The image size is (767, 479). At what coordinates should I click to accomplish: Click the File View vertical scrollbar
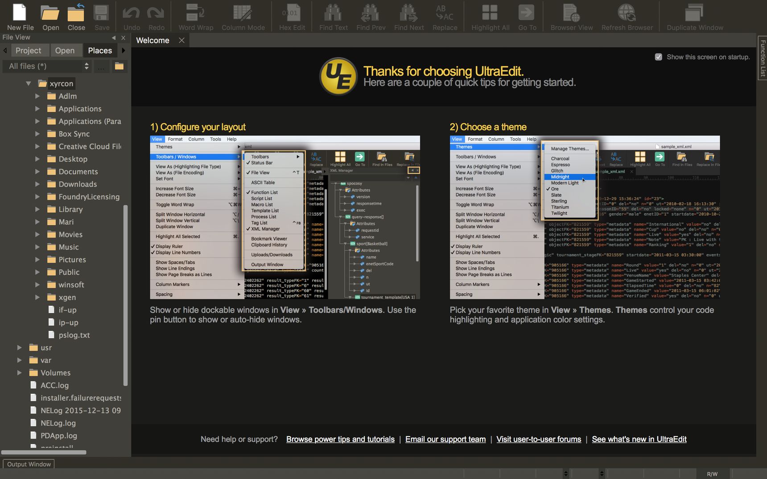pos(125,295)
